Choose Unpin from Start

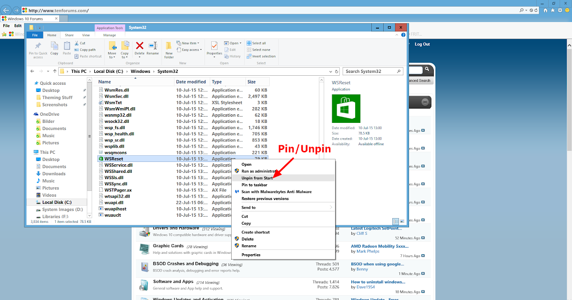pos(283,178)
